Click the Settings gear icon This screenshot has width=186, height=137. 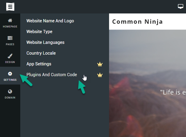pyautogui.click(x=10, y=74)
